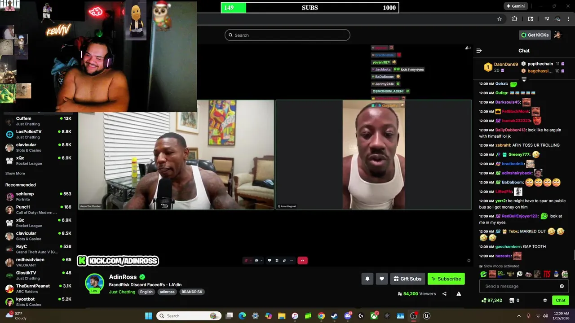Open the camera dropdown arrow in call bar
The height and width of the screenshot is (323, 575).
pos(261,260)
